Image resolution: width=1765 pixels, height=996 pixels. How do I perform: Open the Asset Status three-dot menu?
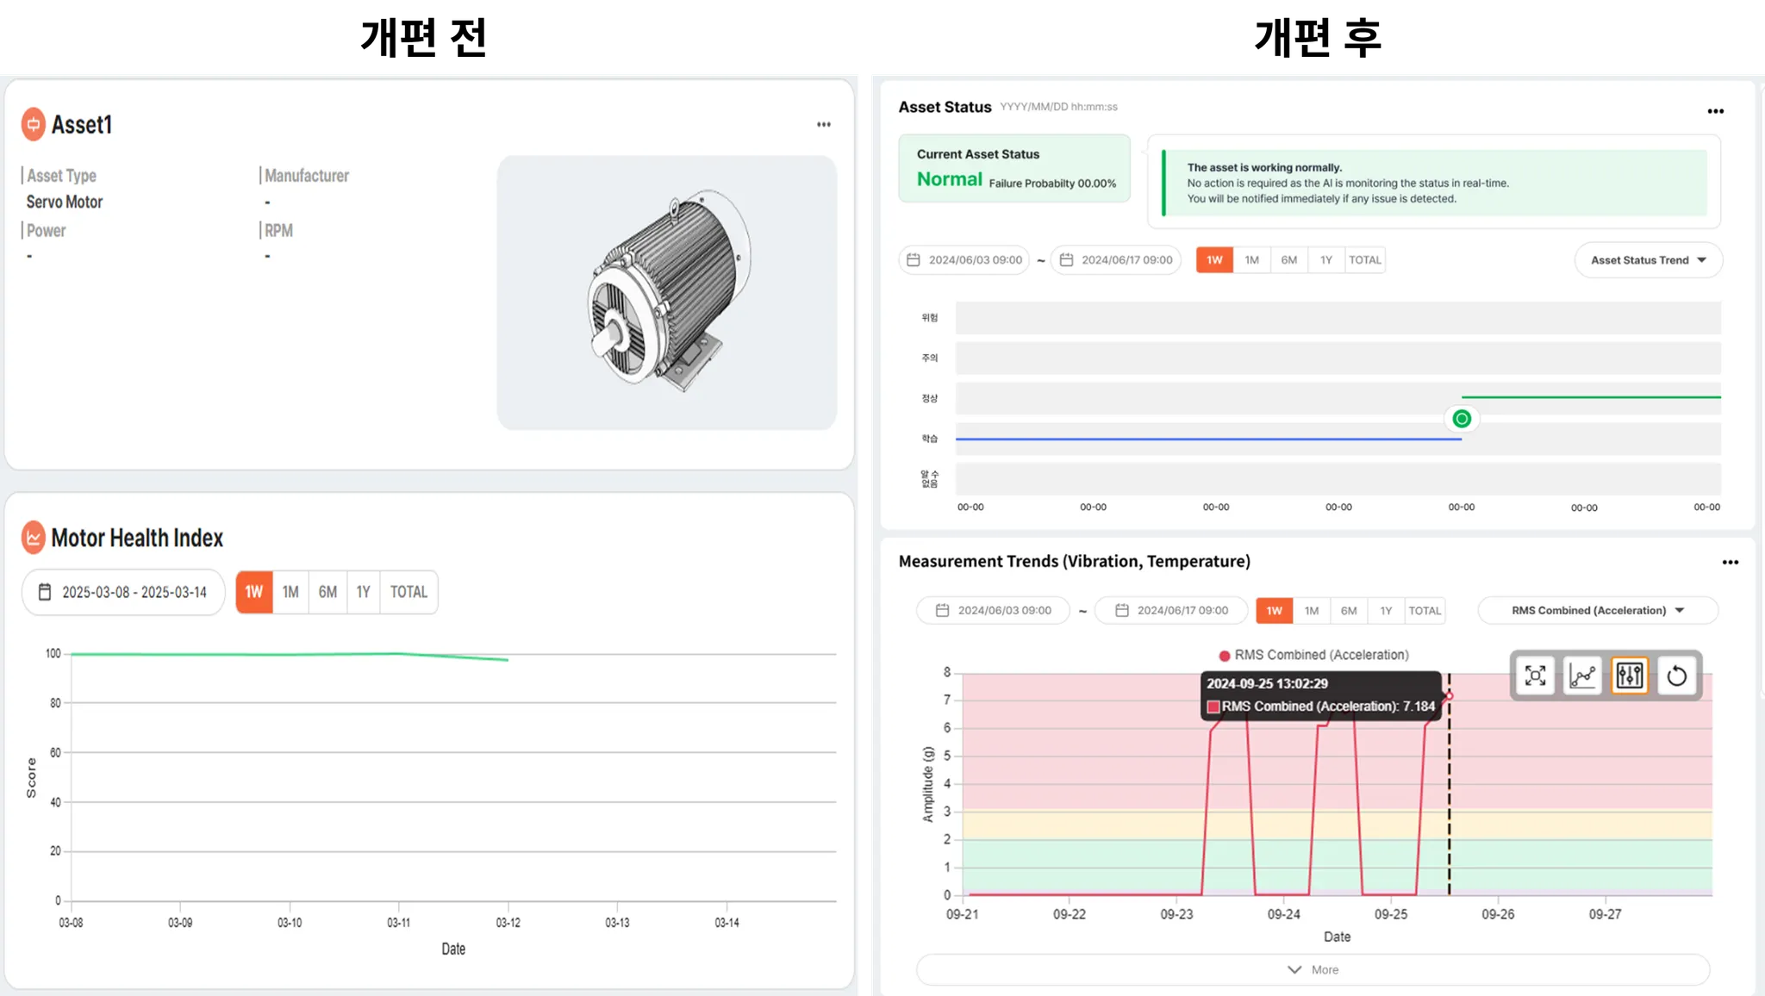click(1715, 111)
